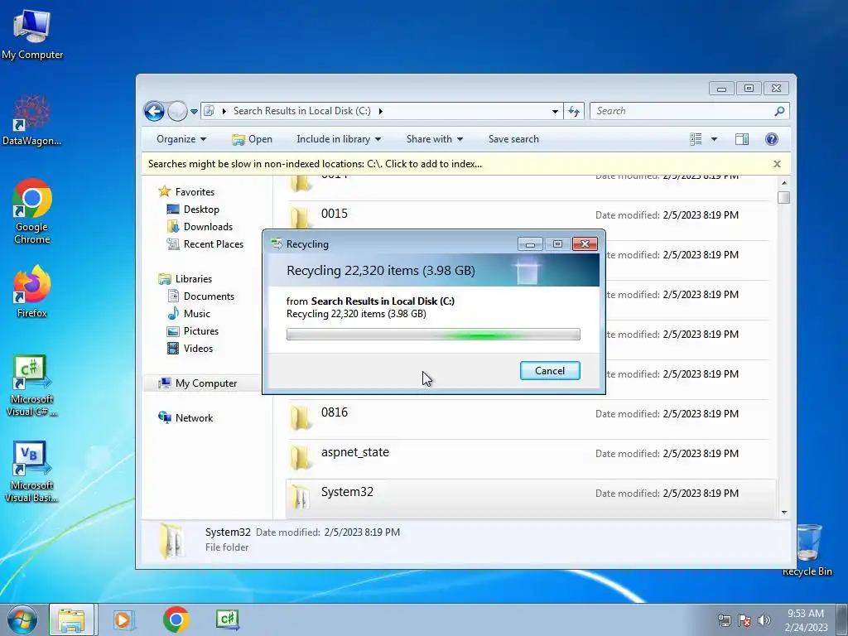Click the taskbar clock
Screen dimensions: 848x636
pos(806,620)
